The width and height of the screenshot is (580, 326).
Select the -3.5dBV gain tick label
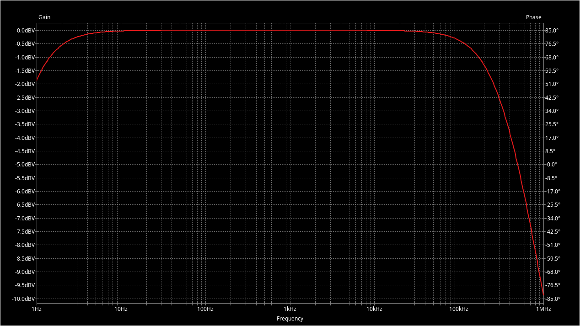(25, 124)
